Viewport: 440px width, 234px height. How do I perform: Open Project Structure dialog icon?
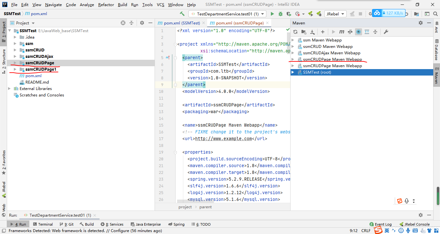tap(416, 14)
